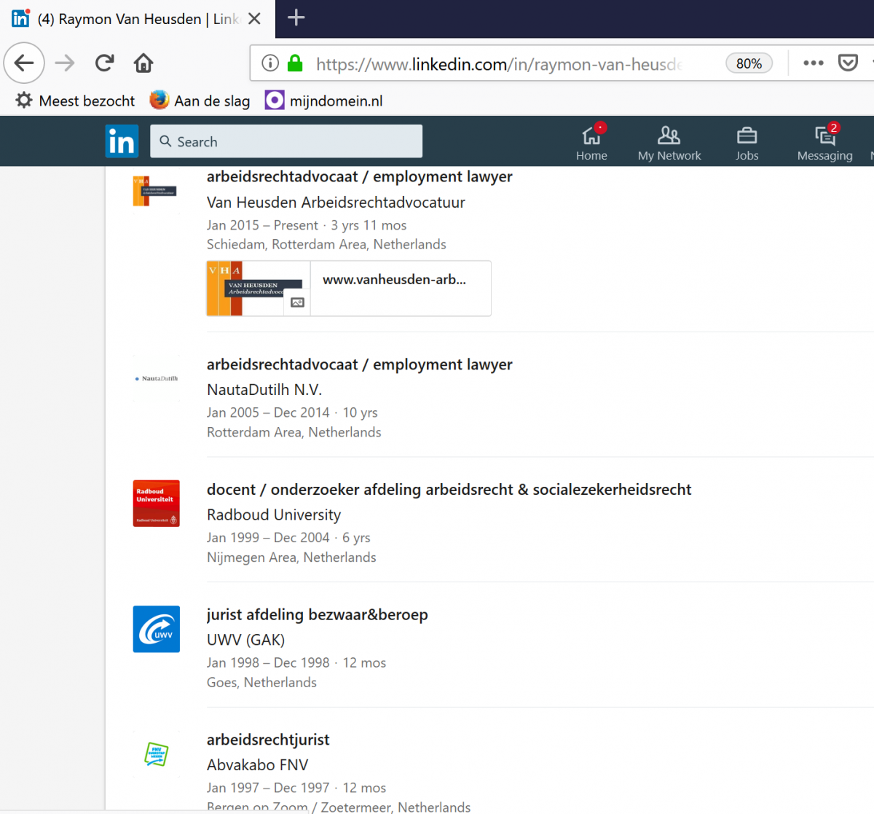Open a new browser tab
Viewport: 874px width, 814px height.
[x=296, y=19]
